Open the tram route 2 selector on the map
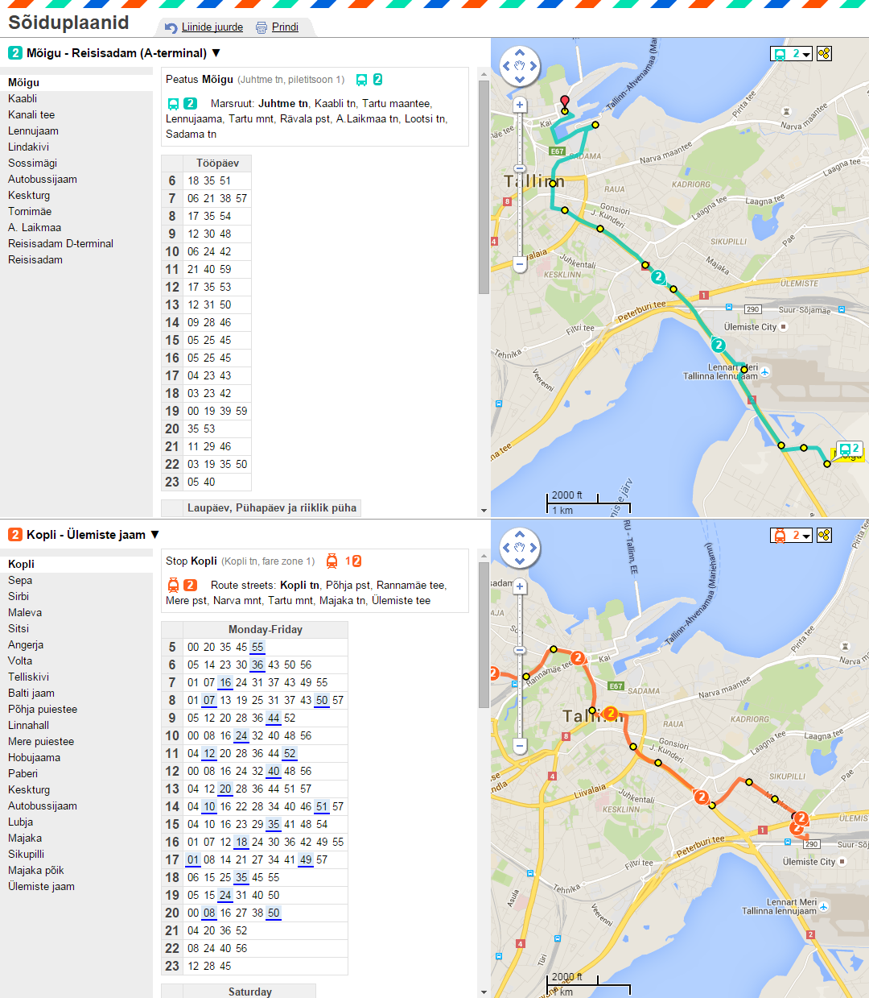This screenshot has width=869, height=998. tap(791, 536)
